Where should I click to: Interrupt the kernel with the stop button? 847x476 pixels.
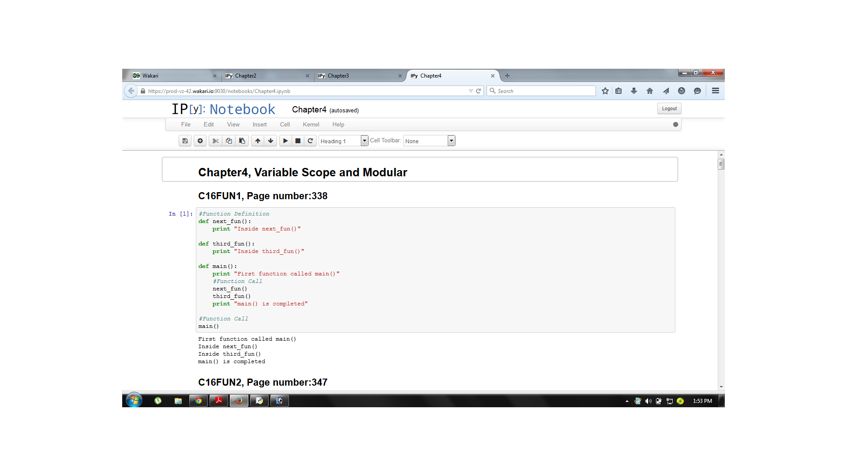298,141
